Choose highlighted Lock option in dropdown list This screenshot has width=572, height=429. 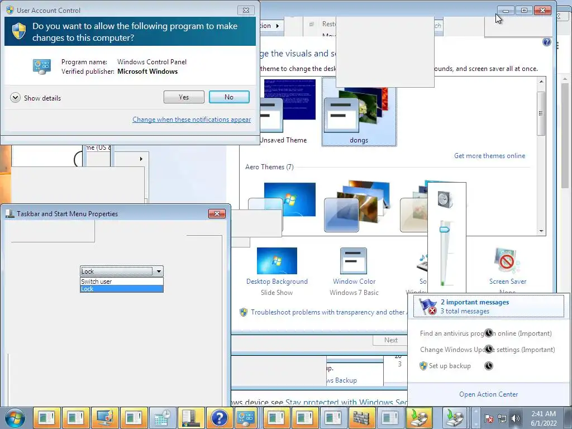coord(121,289)
